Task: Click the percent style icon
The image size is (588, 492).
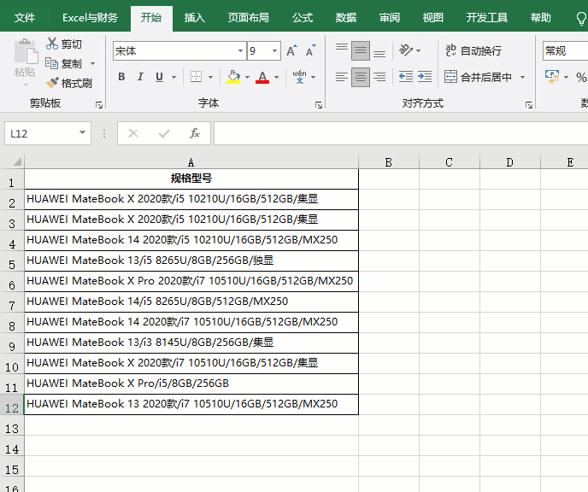Action: tap(581, 77)
